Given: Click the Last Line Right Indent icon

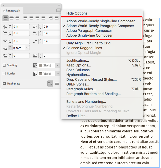Looking at the screenshot, I should tap(35, 33).
